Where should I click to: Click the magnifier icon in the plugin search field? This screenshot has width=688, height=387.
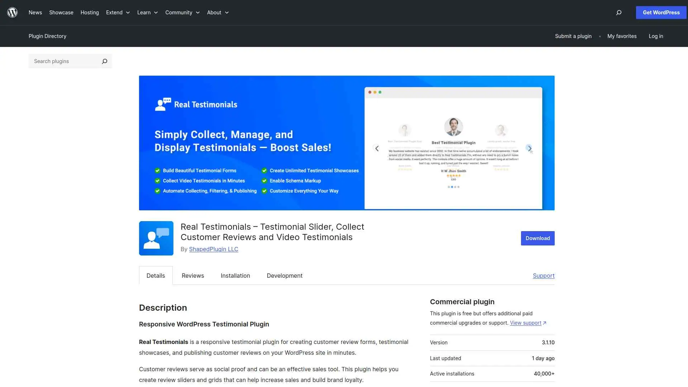[x=104, y=61]
